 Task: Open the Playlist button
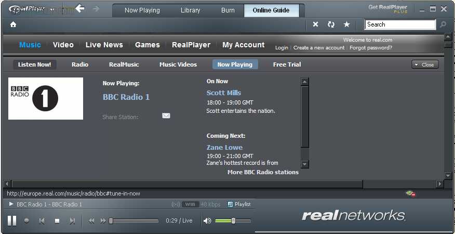coord(239,204)
